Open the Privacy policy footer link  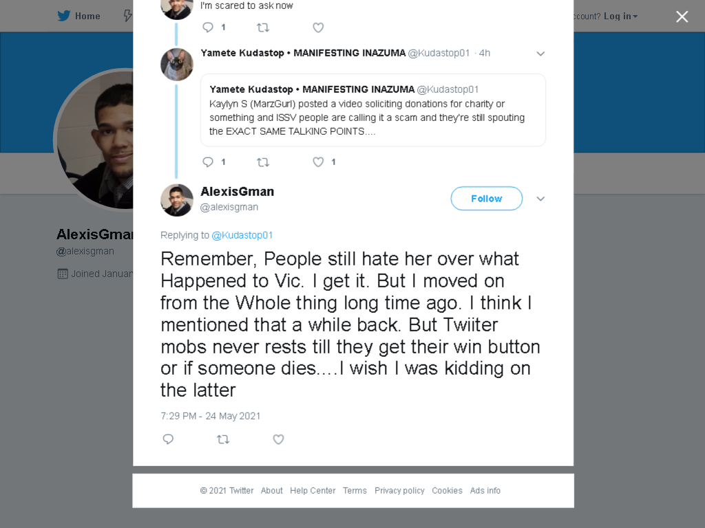pos(399,491)
